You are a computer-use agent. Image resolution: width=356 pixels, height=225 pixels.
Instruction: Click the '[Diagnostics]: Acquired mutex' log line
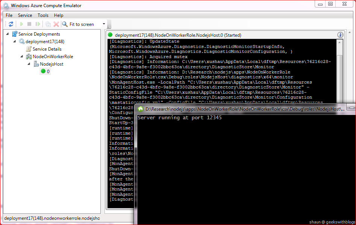tap(148, 57)
